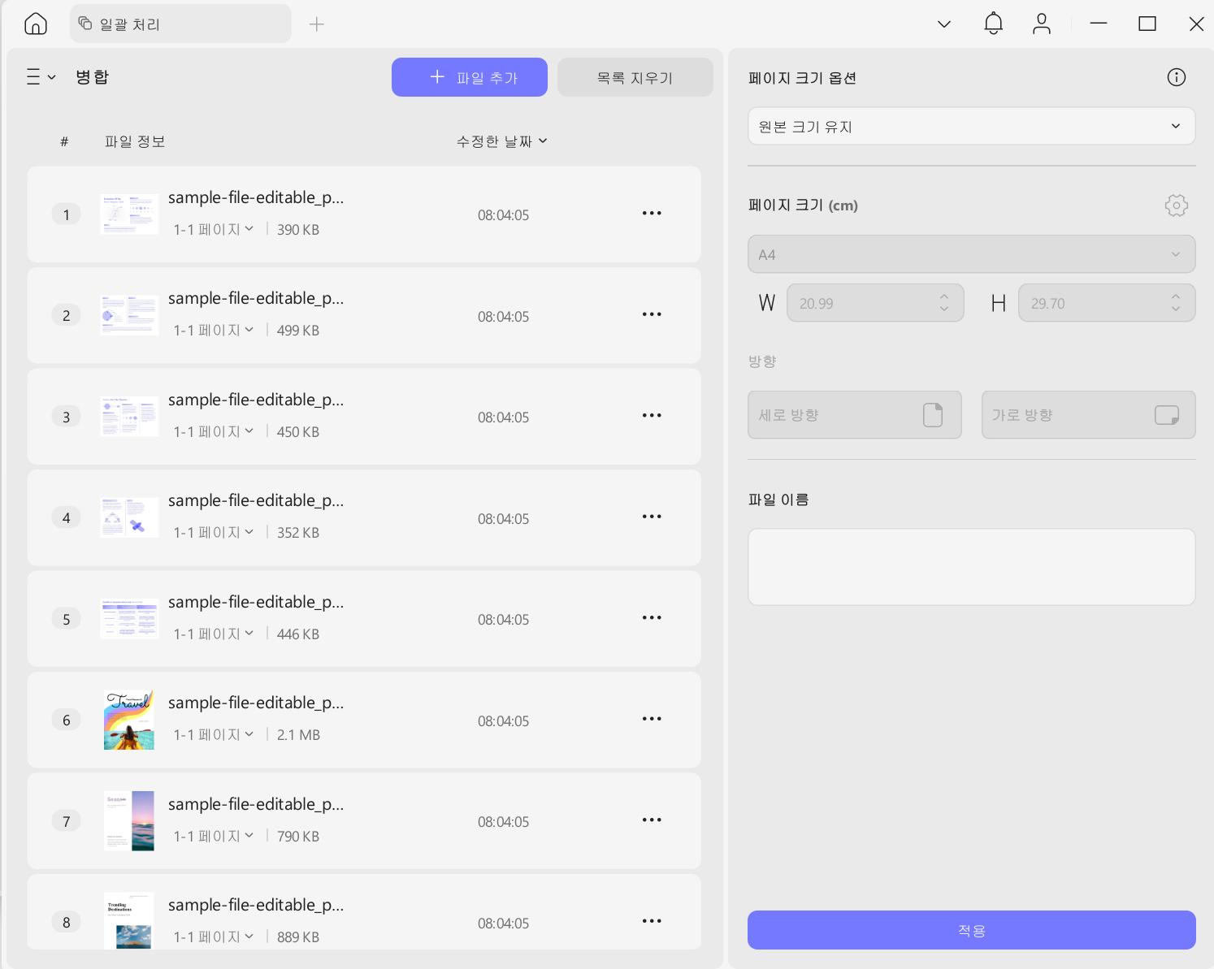Expand page range dropdown for file 3
Image resolution: width=1214 pixels, height=969 pixels.
click(214, 431)
